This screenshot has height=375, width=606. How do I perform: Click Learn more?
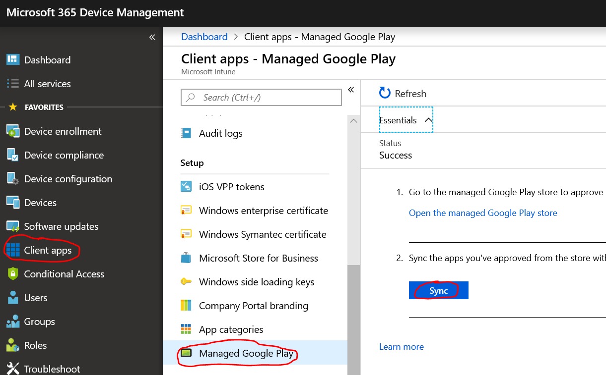(401, 346)
